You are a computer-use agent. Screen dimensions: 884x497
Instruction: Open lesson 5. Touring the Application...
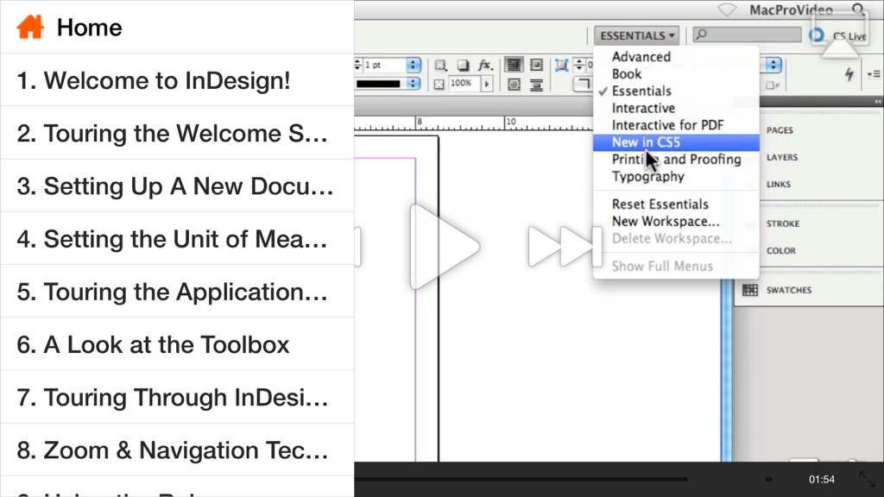coord(177,292)
